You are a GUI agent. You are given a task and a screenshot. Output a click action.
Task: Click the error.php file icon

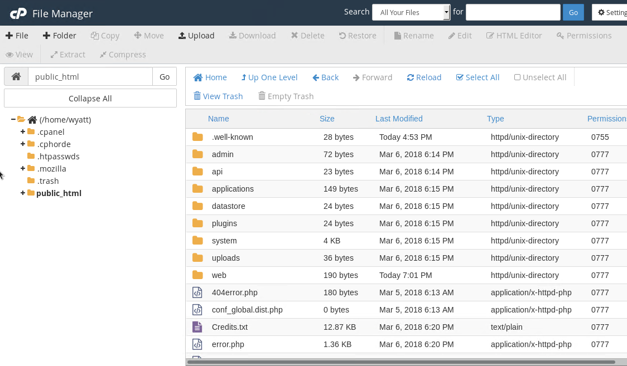point(197,344)
